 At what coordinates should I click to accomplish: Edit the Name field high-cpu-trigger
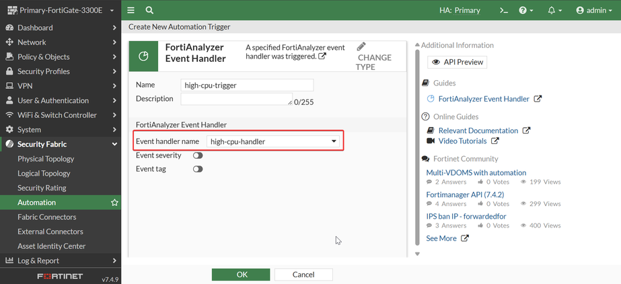[x=247, y=85]
